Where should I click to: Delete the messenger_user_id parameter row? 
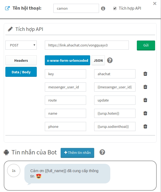145,87
